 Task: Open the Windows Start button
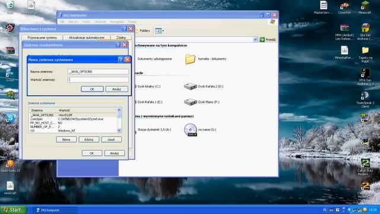(x=14, y=210)
